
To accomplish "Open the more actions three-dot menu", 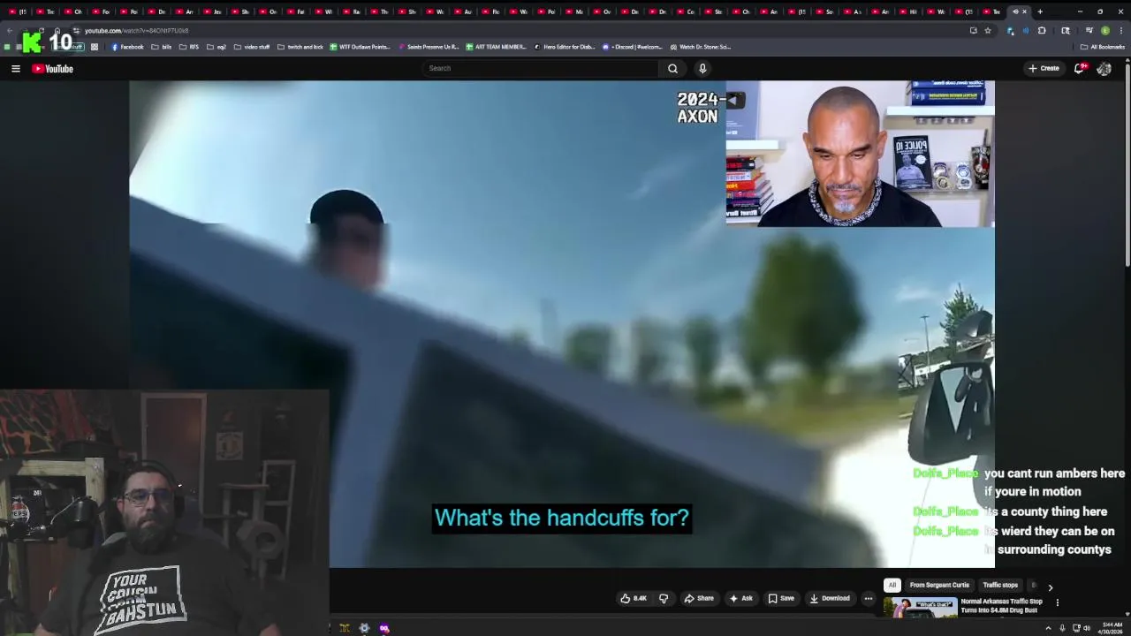I will tap(868, 598).
